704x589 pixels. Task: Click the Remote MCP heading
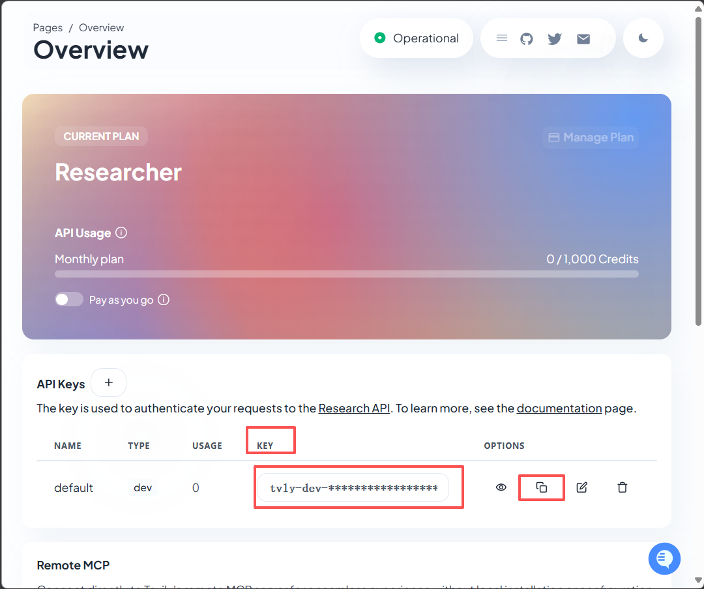[73, 565]
